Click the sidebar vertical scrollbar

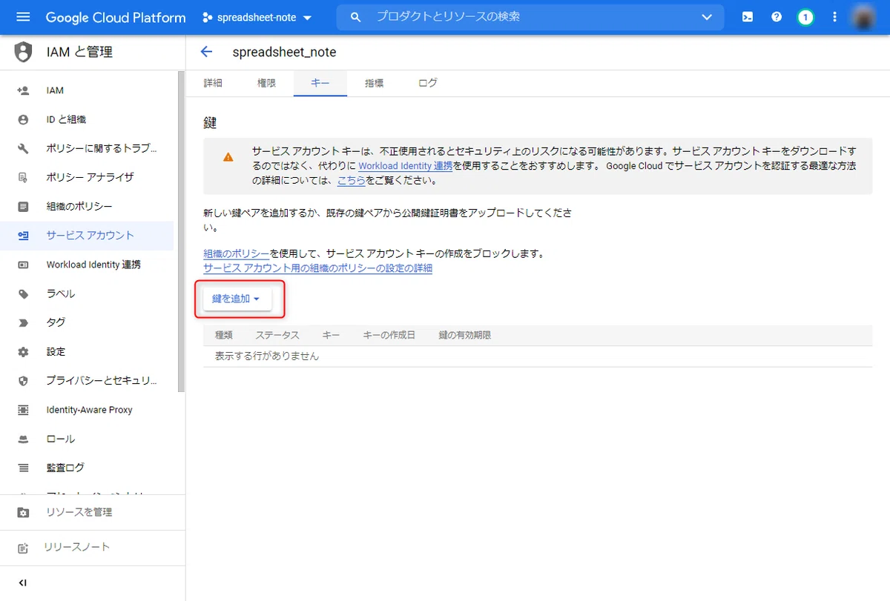click(x=181, y=233)
